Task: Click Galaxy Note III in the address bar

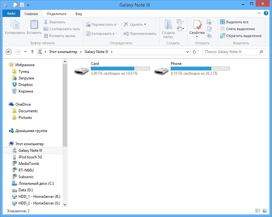Action: [96, 52]
